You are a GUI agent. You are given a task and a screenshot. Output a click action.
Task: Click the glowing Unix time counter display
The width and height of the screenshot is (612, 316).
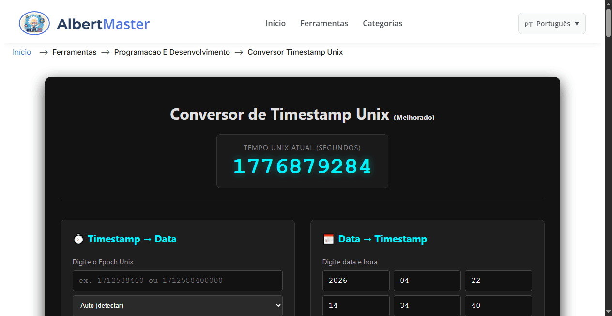point(302,166)
